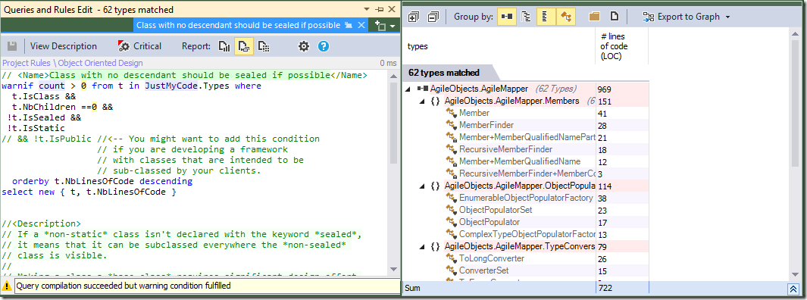The height and width of the screenshot is (300, 807).
Task: Click the Expand All icon in the results toolbar
Action: click(x=413, y=17)
